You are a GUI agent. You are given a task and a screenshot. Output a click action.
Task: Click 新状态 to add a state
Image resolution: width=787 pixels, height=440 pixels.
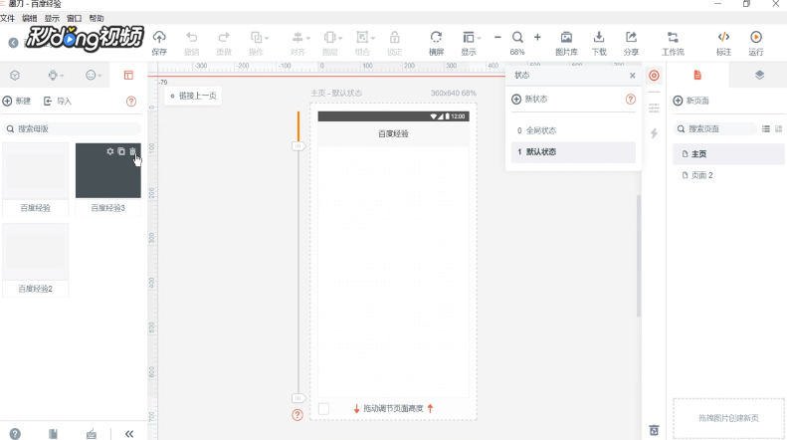[x=529, y=100]
